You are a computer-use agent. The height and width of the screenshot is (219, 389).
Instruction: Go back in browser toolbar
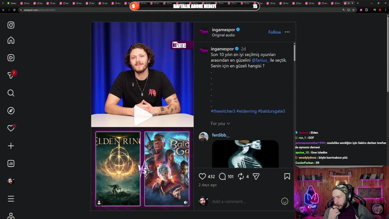click(3, 10)
